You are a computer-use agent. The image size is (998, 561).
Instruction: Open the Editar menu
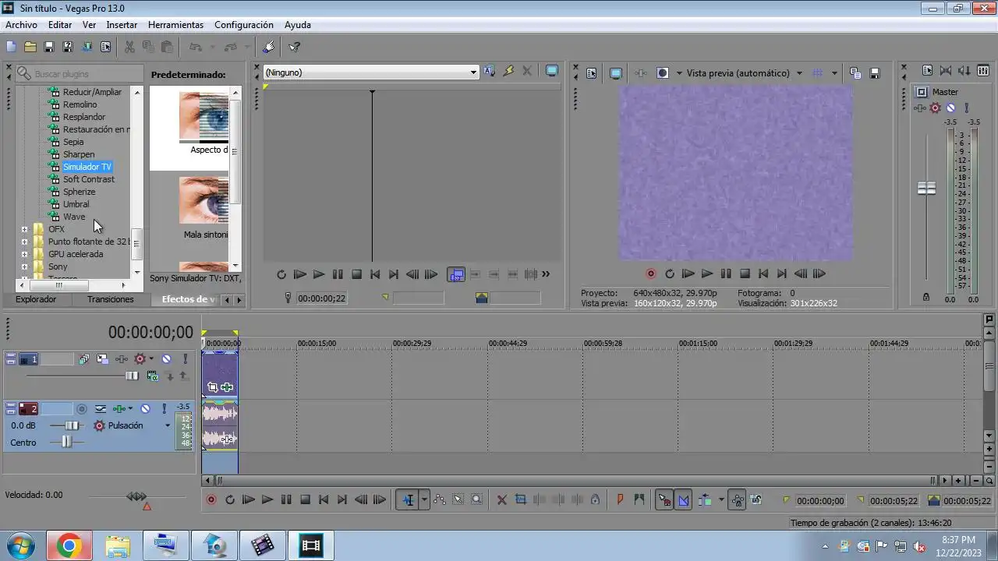click(x=60, y=25)
